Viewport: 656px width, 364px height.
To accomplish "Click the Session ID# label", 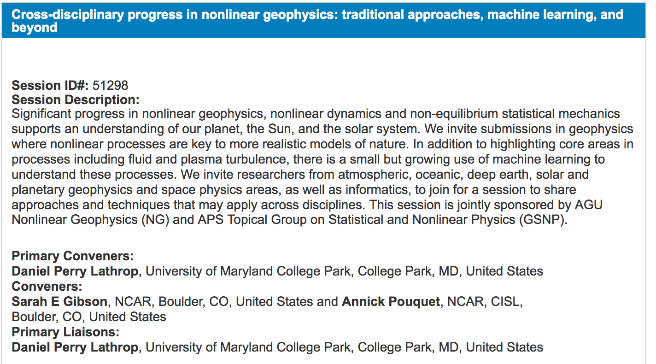I will tap(50, 85).
